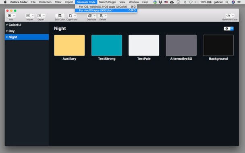Click the Copy Color toolbar icon
245x153 pixels.
point(71,16)
